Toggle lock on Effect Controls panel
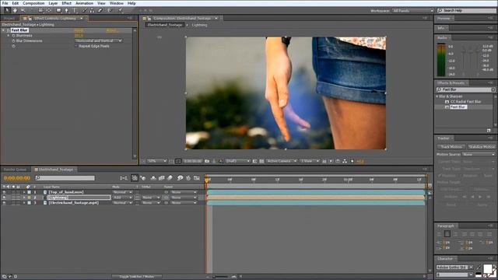The width and height of the screenshot is (498, 280). tap(30, 19)
